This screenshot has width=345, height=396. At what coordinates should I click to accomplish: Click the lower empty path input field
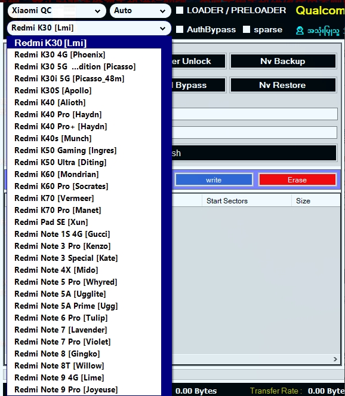255,132
